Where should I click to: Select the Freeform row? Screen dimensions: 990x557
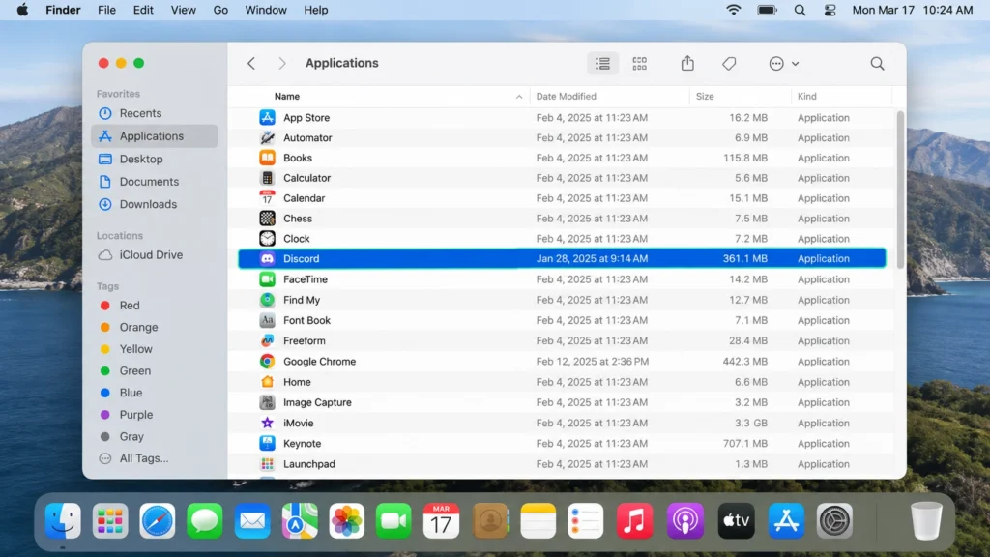click(562, 341)
